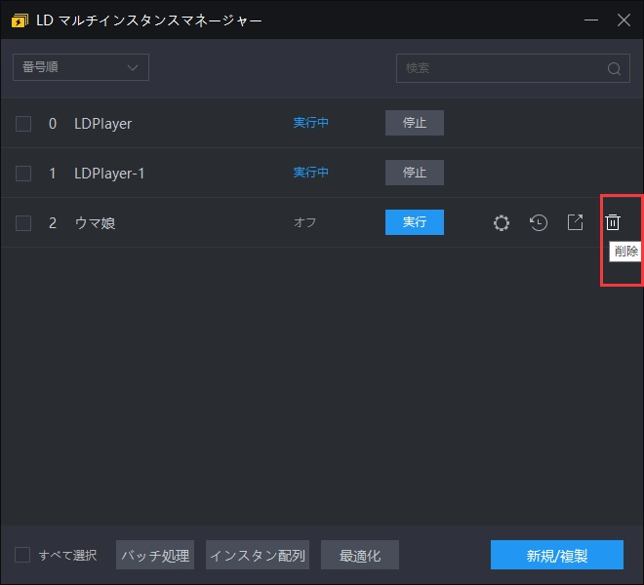The width and height of the screenshot is (644, 585).
Task: Click the インスタン配列 button
Action: pyautogui.click(x=258, y=555)
